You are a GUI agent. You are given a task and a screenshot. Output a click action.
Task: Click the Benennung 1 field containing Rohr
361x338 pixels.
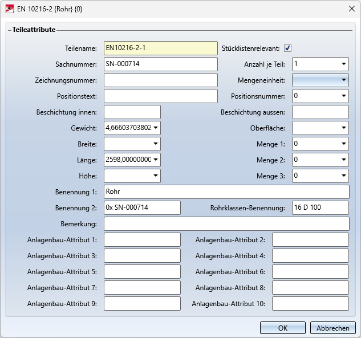pos(226,192)
